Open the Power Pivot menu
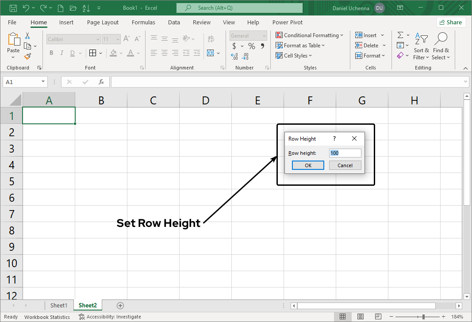The width and height of the screenshot is (472, 322). [287, 22]
